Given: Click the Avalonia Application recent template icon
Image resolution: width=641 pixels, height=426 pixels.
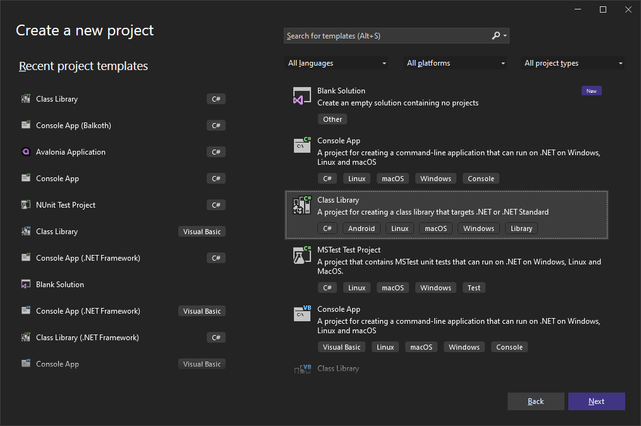Looking at the screenshot, I should coord(26,152).
